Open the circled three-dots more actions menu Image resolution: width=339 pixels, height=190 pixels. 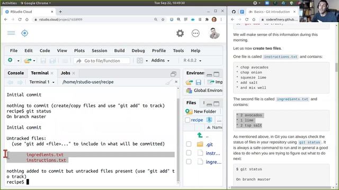tap(195, 33)
